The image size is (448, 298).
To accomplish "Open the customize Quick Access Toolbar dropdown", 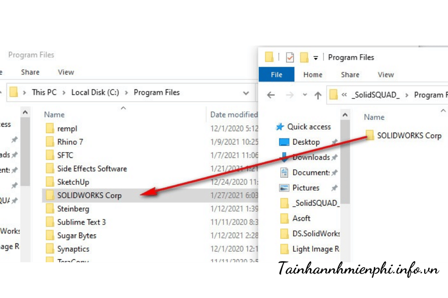I will click(316, 58).
